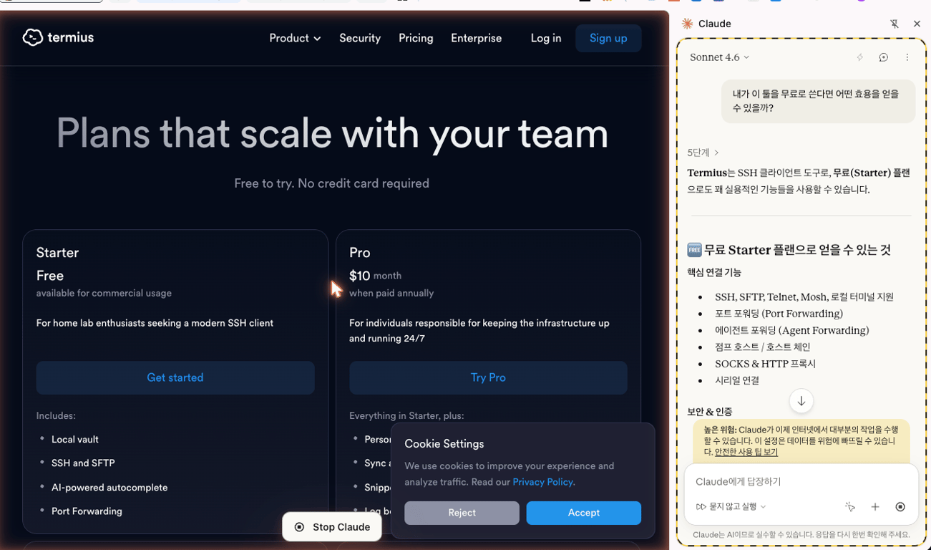Click the "포트 포워딩 (Port Forwarding)" bullet
The height and width of the screenshot is (550, 931).
coord(779,314)
